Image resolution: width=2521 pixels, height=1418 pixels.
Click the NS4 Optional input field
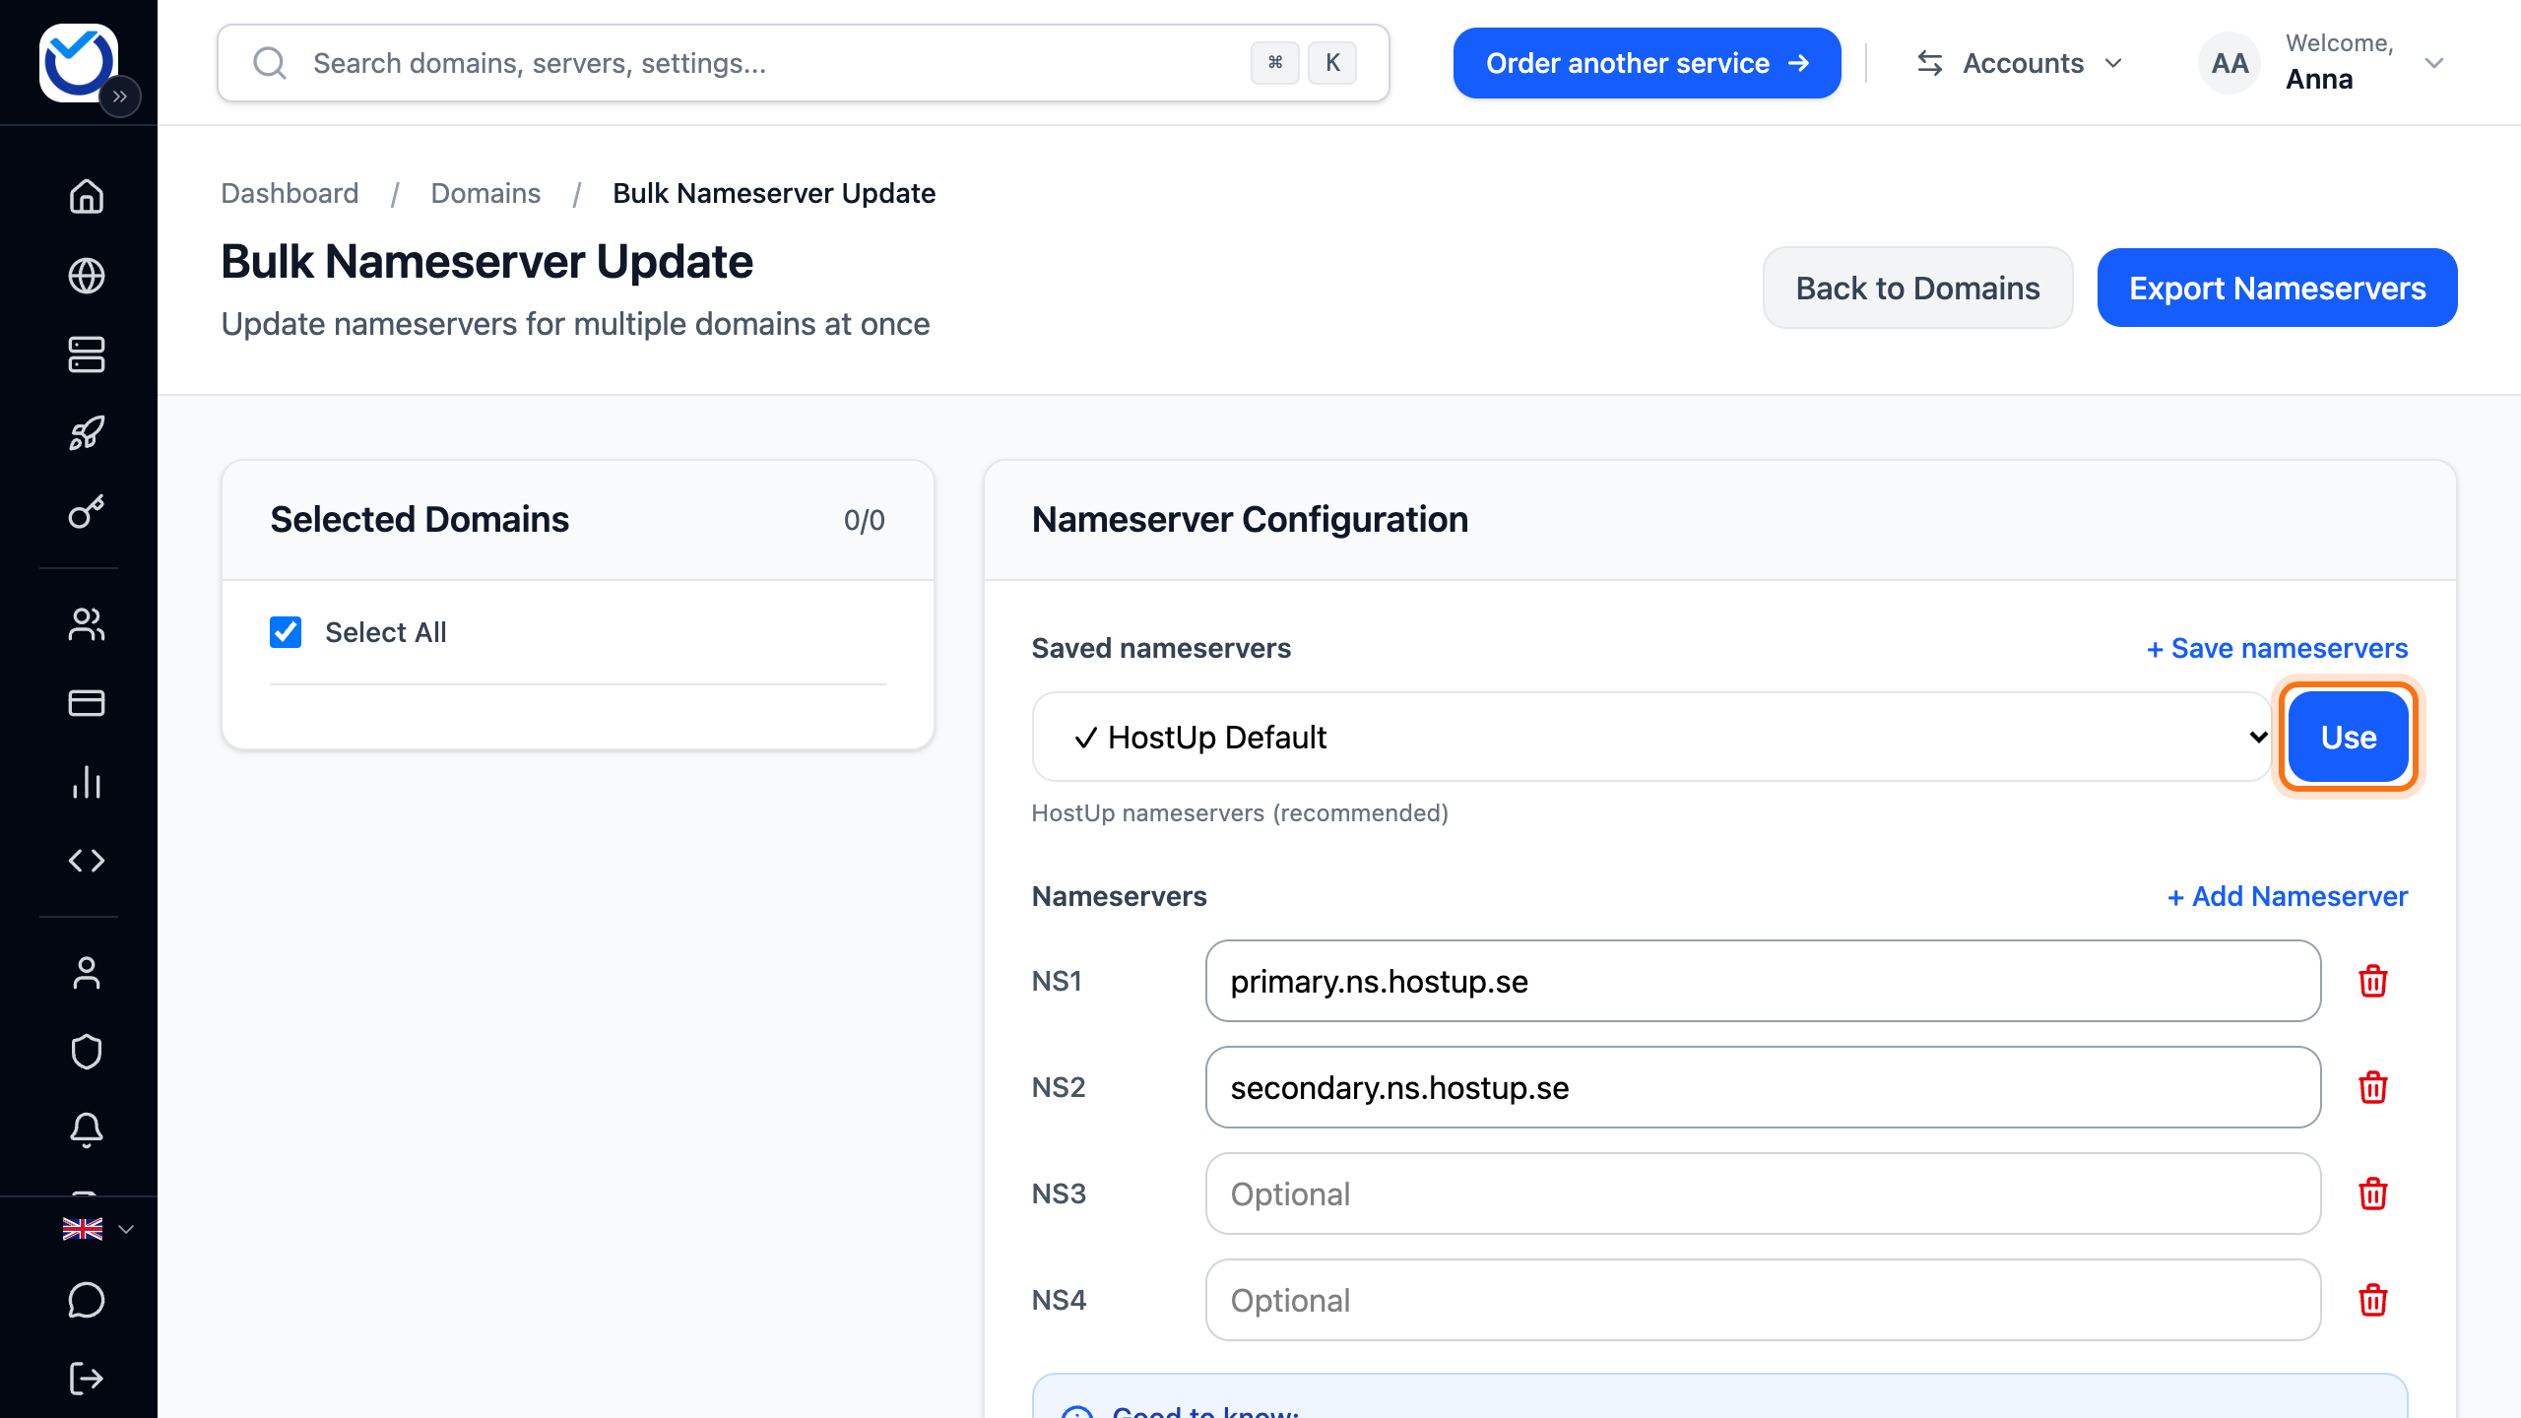coord(1763,1300)
